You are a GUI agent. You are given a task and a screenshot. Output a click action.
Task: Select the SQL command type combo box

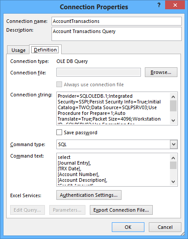click(x=117, y=144)
